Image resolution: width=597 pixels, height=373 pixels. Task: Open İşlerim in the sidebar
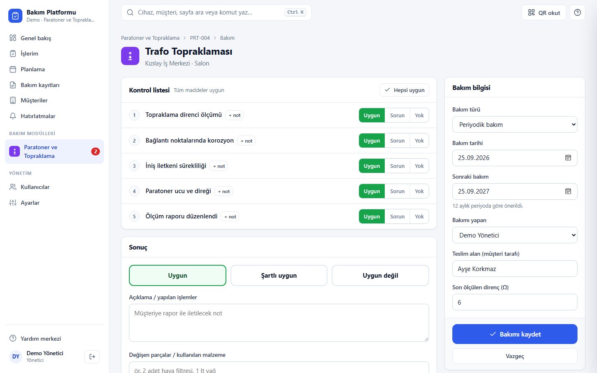54,53
